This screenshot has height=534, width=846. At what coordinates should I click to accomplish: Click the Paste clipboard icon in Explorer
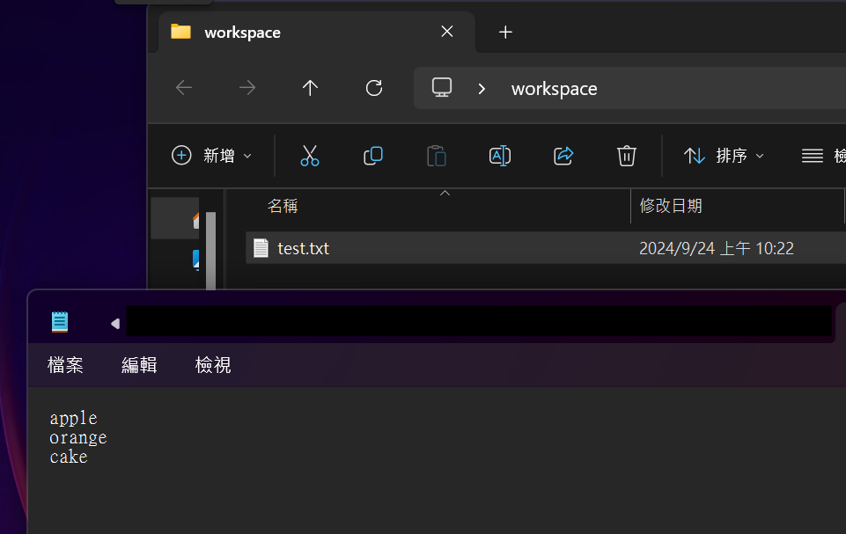pos(436,156)
